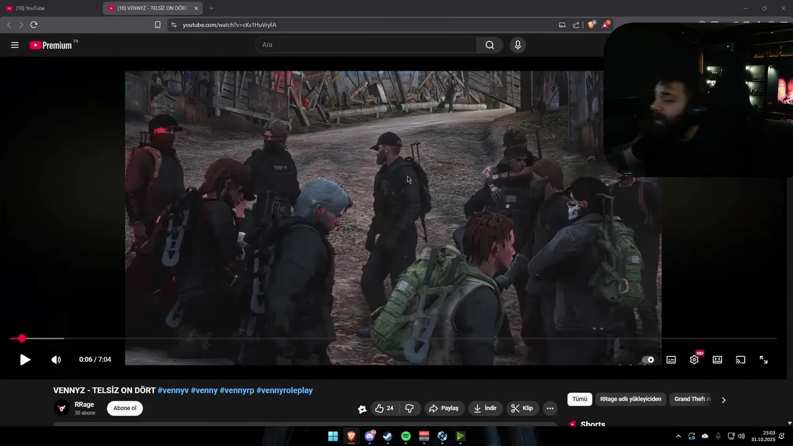This screenshot has height=446, width=793.
Task: Go back in browser history
Action: [x=9, y=25]
